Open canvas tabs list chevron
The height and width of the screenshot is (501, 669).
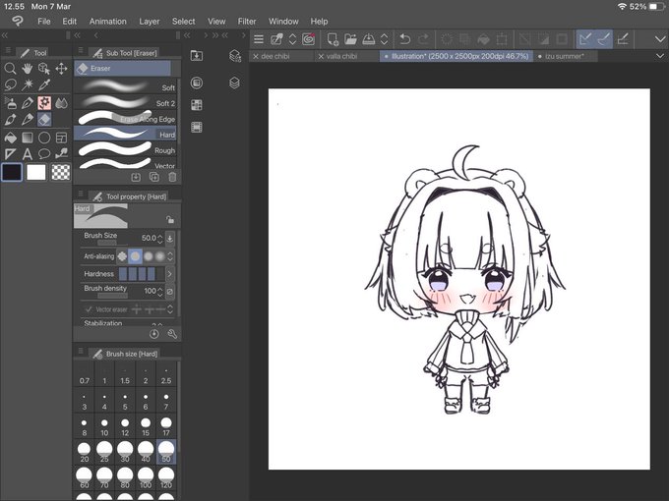[x=659, y=56]
